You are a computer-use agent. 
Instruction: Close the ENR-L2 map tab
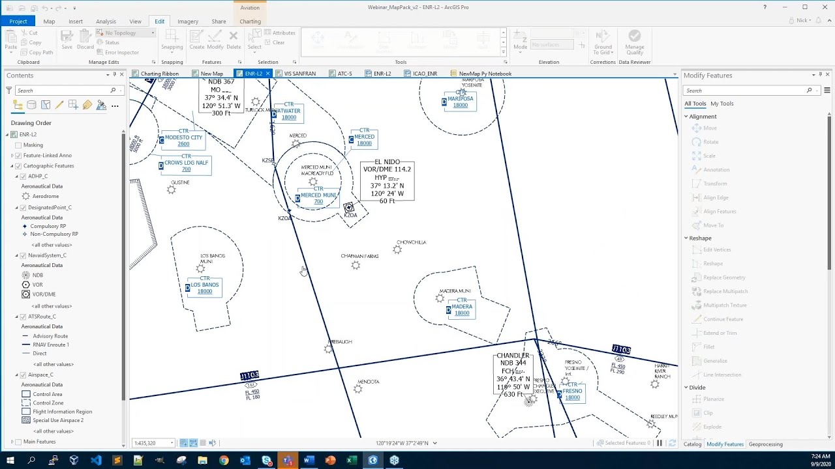[x=267, y=74]
